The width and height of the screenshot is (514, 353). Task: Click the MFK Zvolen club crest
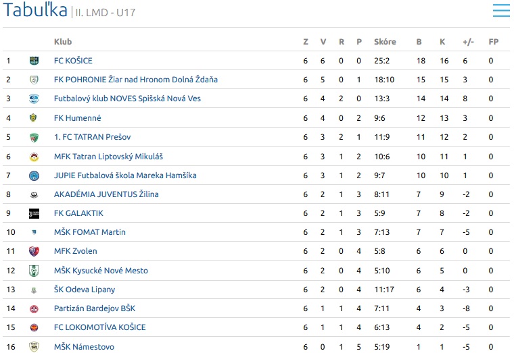pyautogui.click(x=34, y=251)
